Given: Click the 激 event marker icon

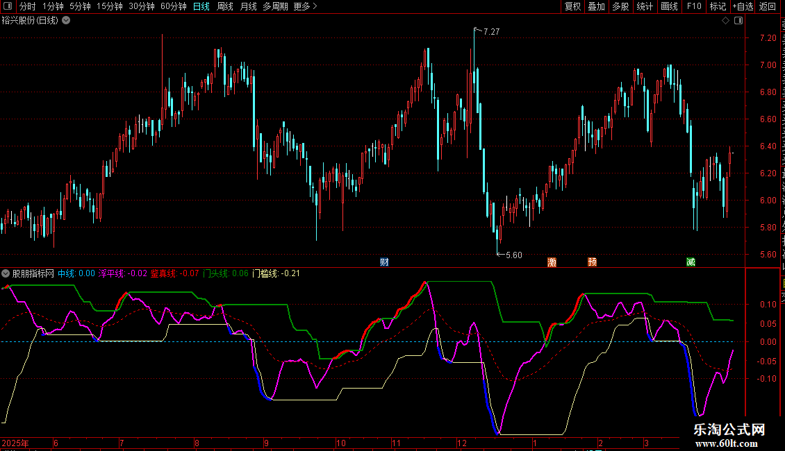Looking at the screenshot, I should (x=552, y=262).
